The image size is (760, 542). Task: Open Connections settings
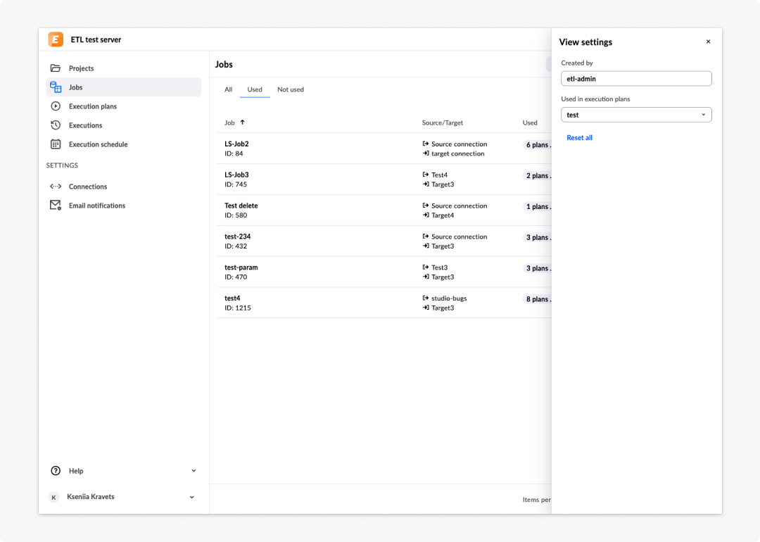point(124,186)
